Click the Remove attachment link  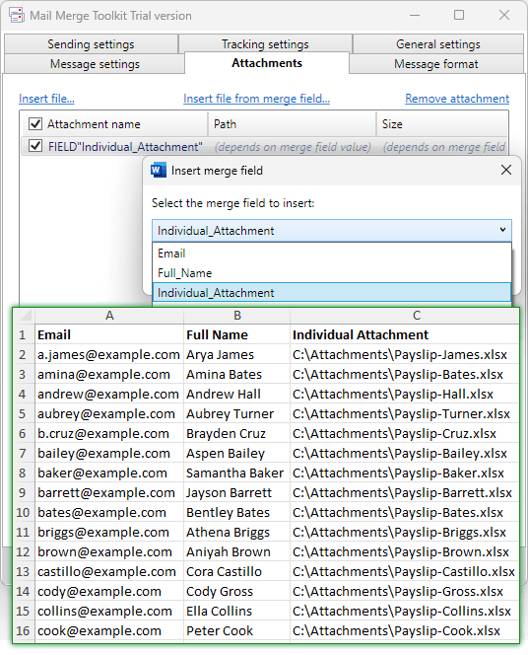(457, 99)
